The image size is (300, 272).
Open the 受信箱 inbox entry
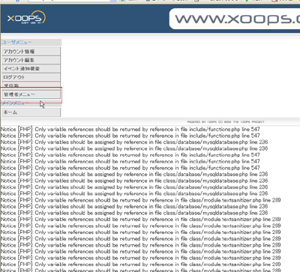(31, 85)
